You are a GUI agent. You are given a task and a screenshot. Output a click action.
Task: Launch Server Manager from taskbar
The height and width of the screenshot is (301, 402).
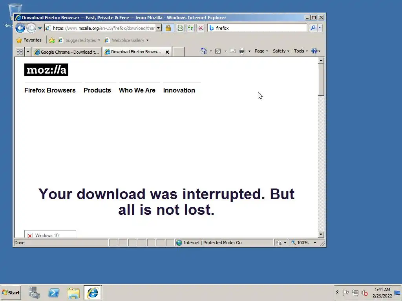[35, 292]
